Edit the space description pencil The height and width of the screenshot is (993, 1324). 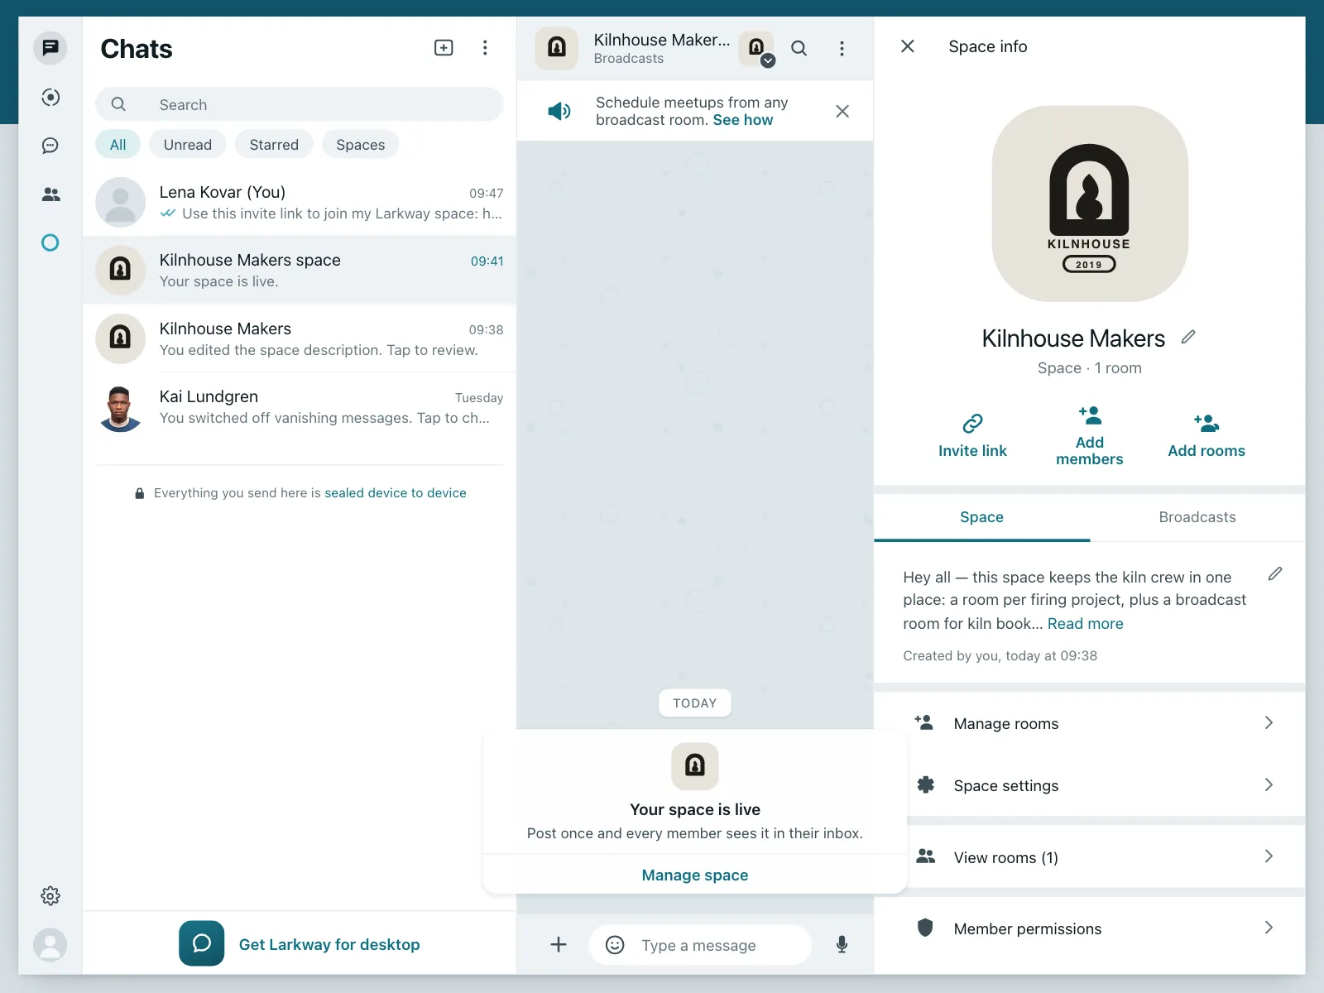(x=1275, y=573)
